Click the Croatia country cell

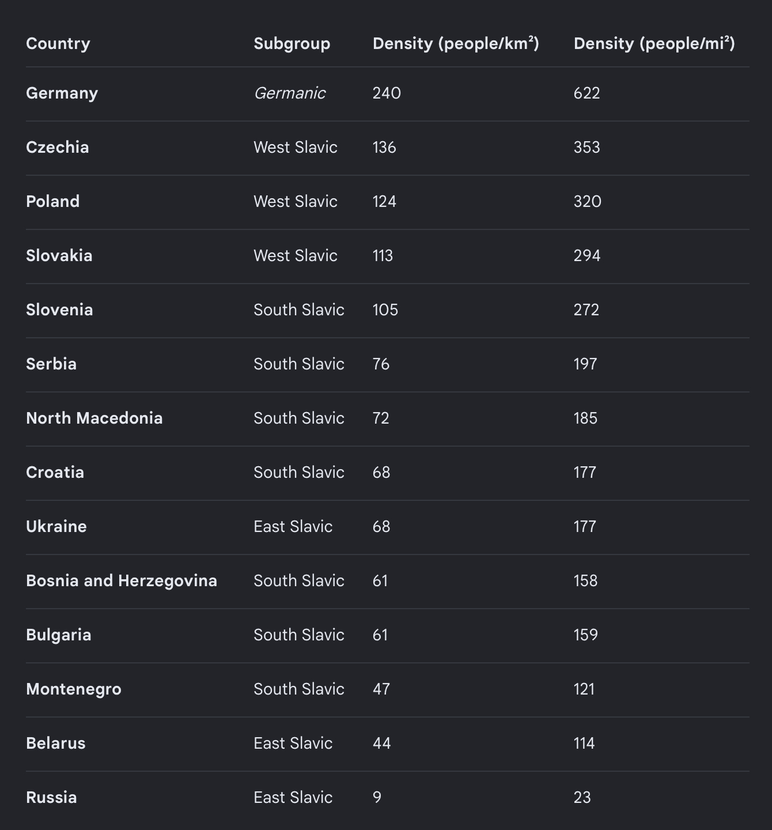point(55,473)
